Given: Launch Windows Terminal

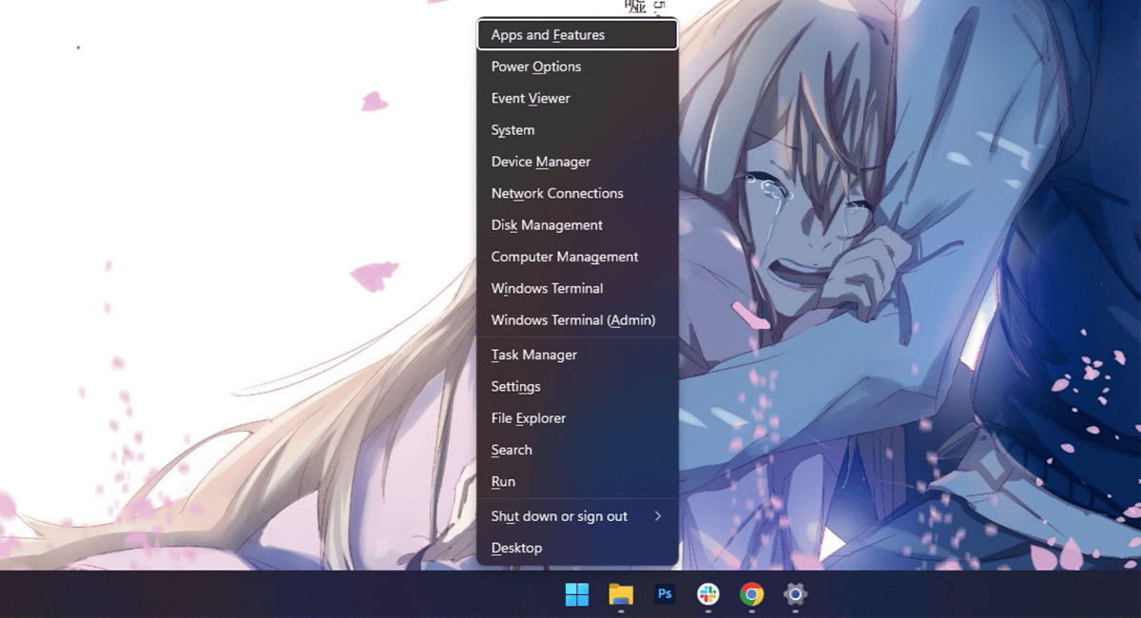Looking at the screenshot, I should [547, 288].
